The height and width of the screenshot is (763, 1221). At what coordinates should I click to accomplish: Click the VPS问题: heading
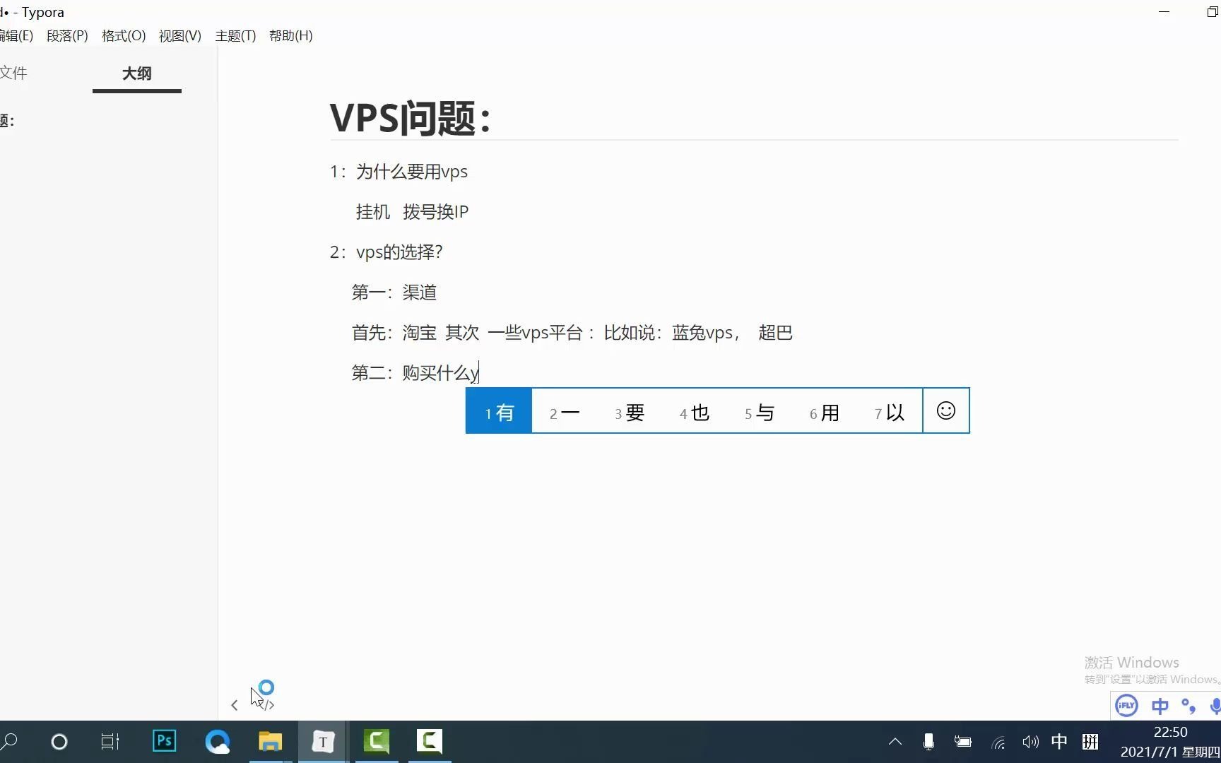(410, 117)
